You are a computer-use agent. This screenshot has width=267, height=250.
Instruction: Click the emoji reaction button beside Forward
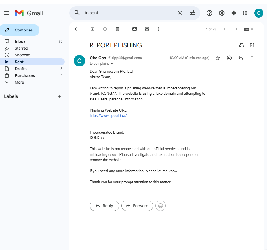(x=160, y=206)
